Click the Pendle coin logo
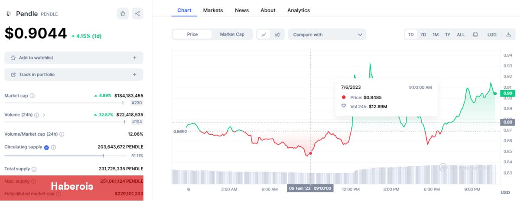 [8, 14]
